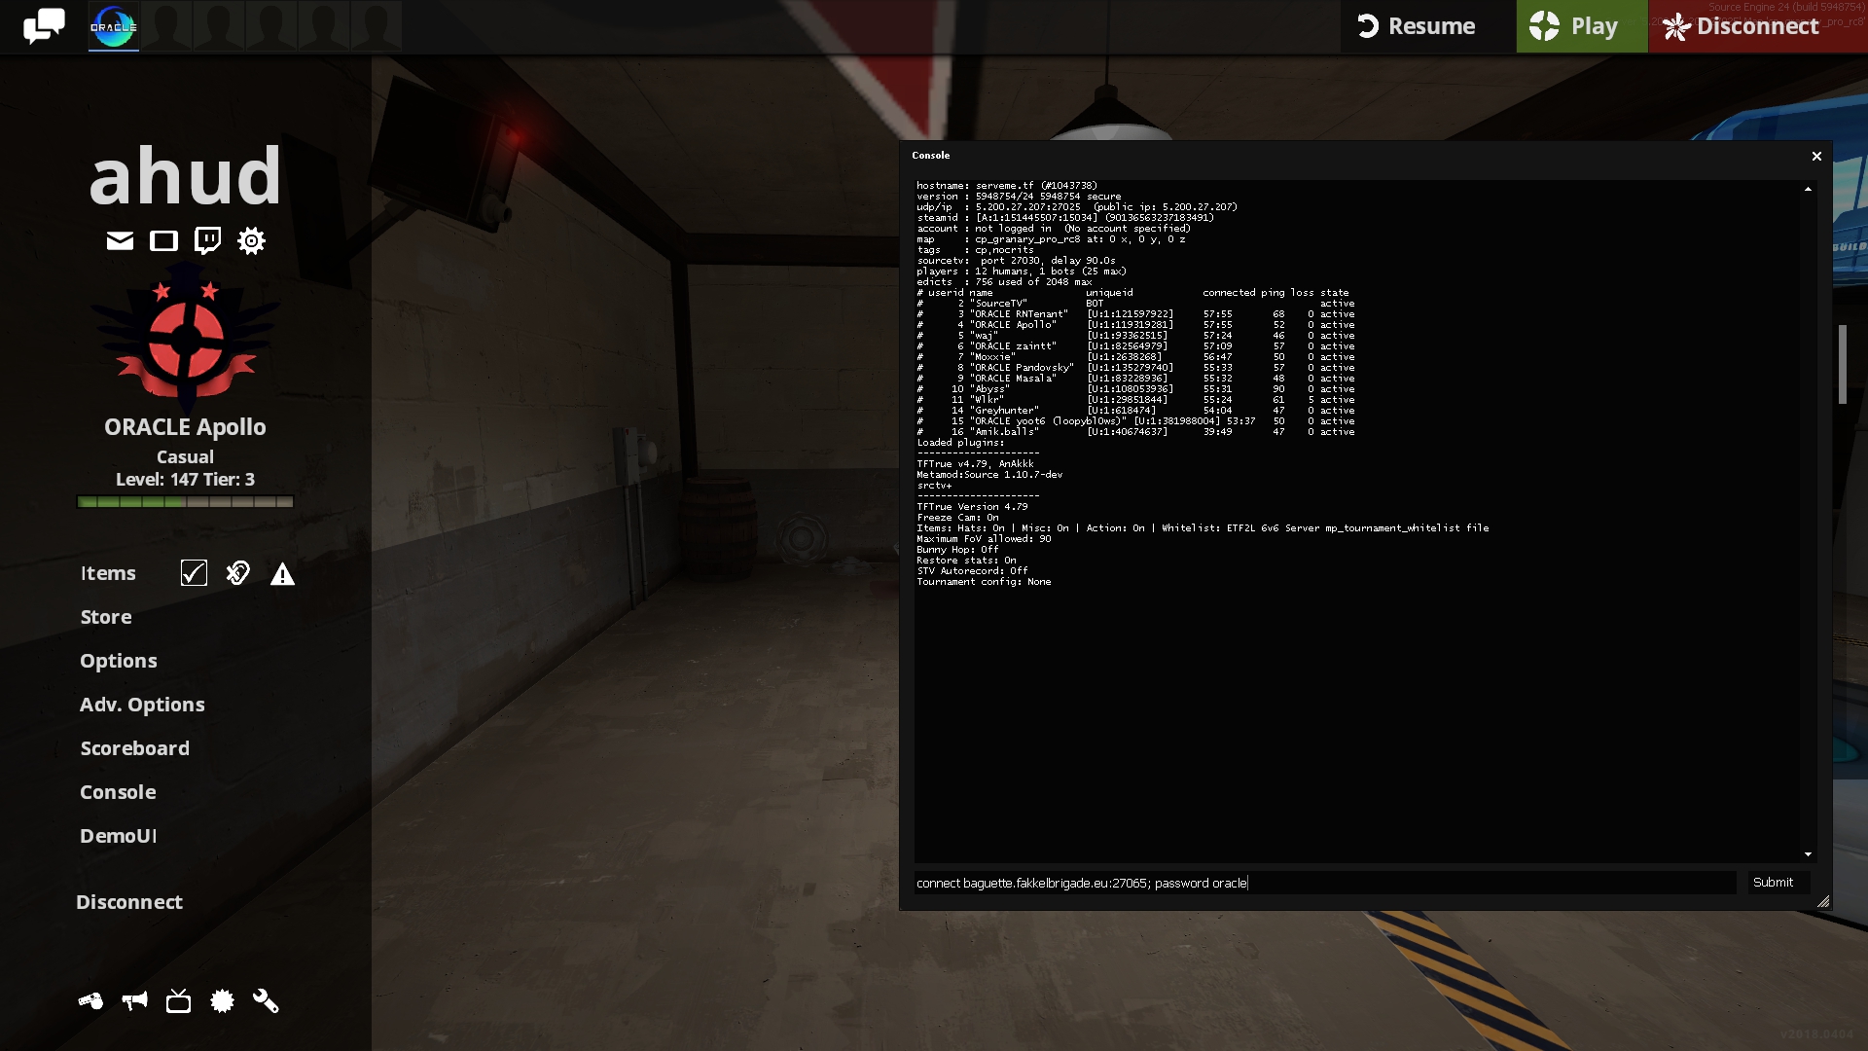This screenshot has height=1051, width=1868.
Task: Click the whistle icon in bottom toolbar
Action: (x=90, y=1001)
